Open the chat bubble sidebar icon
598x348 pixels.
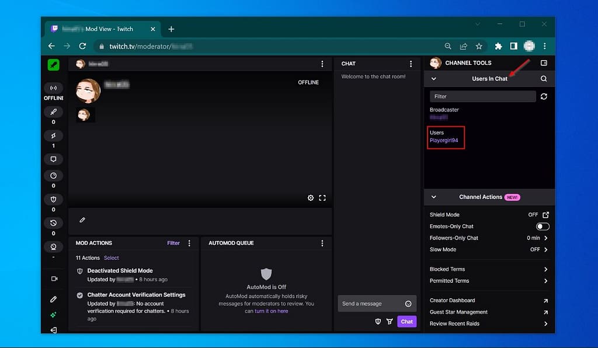pyautogui.click(x=53, y=159)
